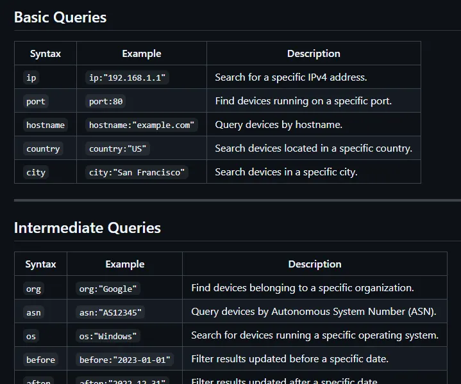Click the example port:80
This screenshot has height=384, width=461.
coord(106,101)
